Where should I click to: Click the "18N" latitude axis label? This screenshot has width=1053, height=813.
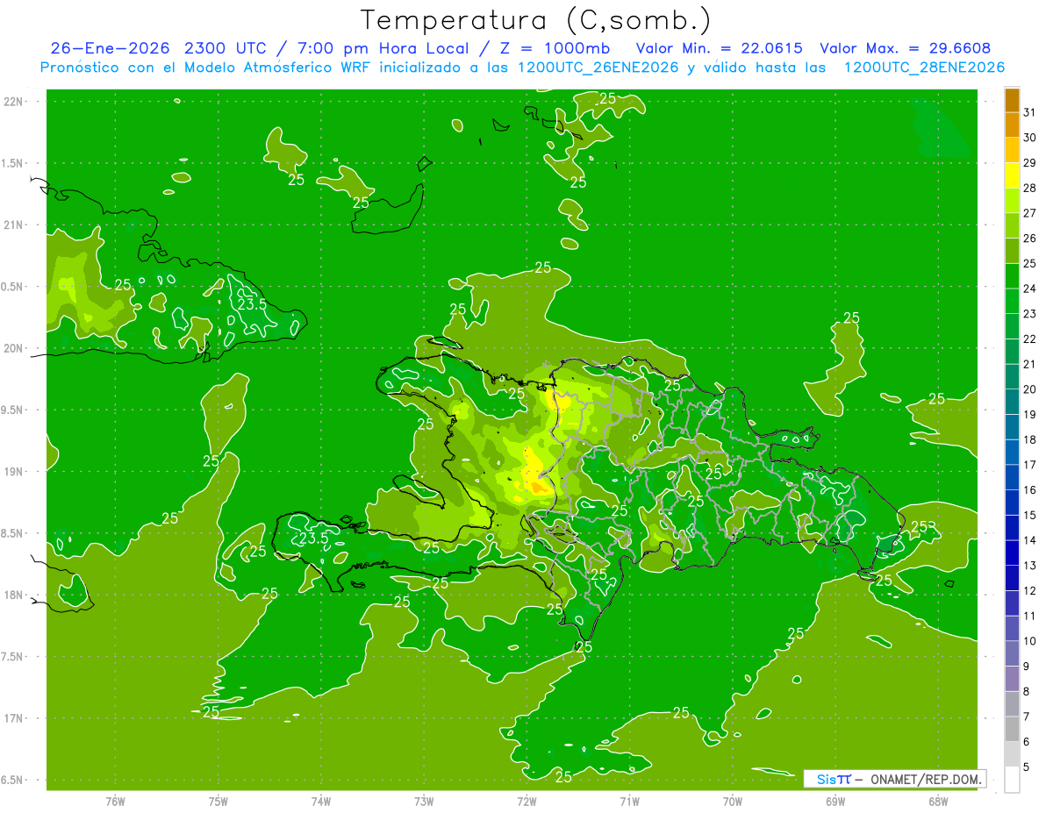[12, 595]
